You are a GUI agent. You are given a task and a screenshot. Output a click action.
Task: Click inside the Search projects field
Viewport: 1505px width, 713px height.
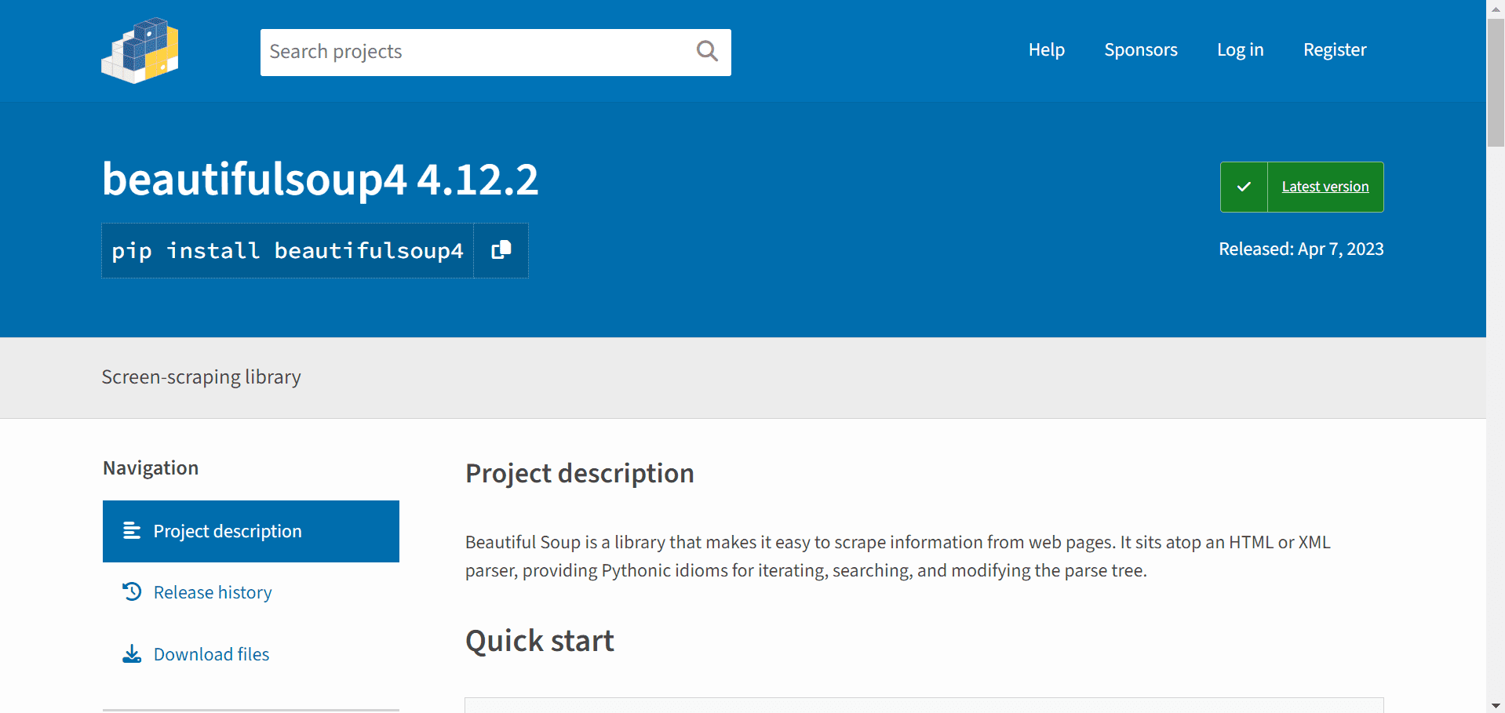tap(471, 52)
